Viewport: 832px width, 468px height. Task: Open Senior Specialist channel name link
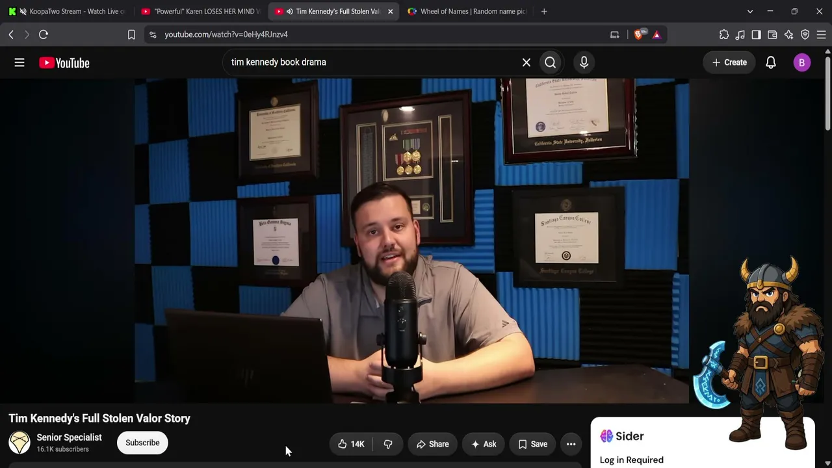pos(70,437)
